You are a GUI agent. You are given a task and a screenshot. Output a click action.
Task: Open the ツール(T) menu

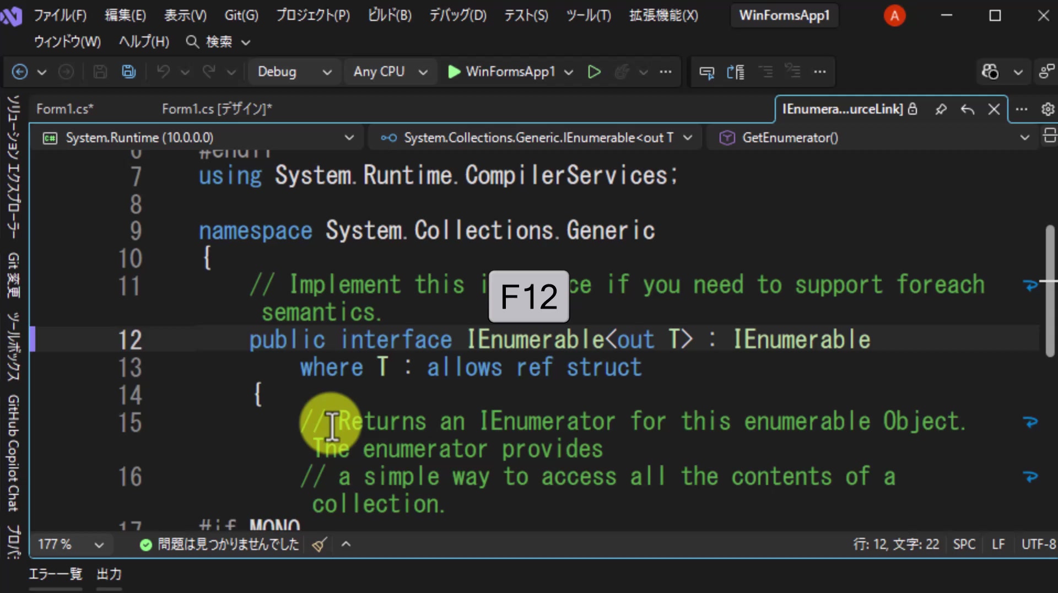click(589, 15)
